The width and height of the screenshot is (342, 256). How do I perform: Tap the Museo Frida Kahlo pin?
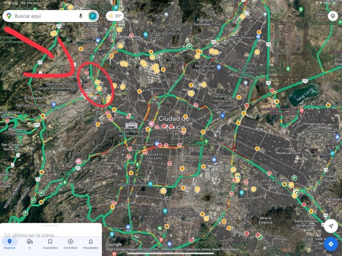click(150, 184)
